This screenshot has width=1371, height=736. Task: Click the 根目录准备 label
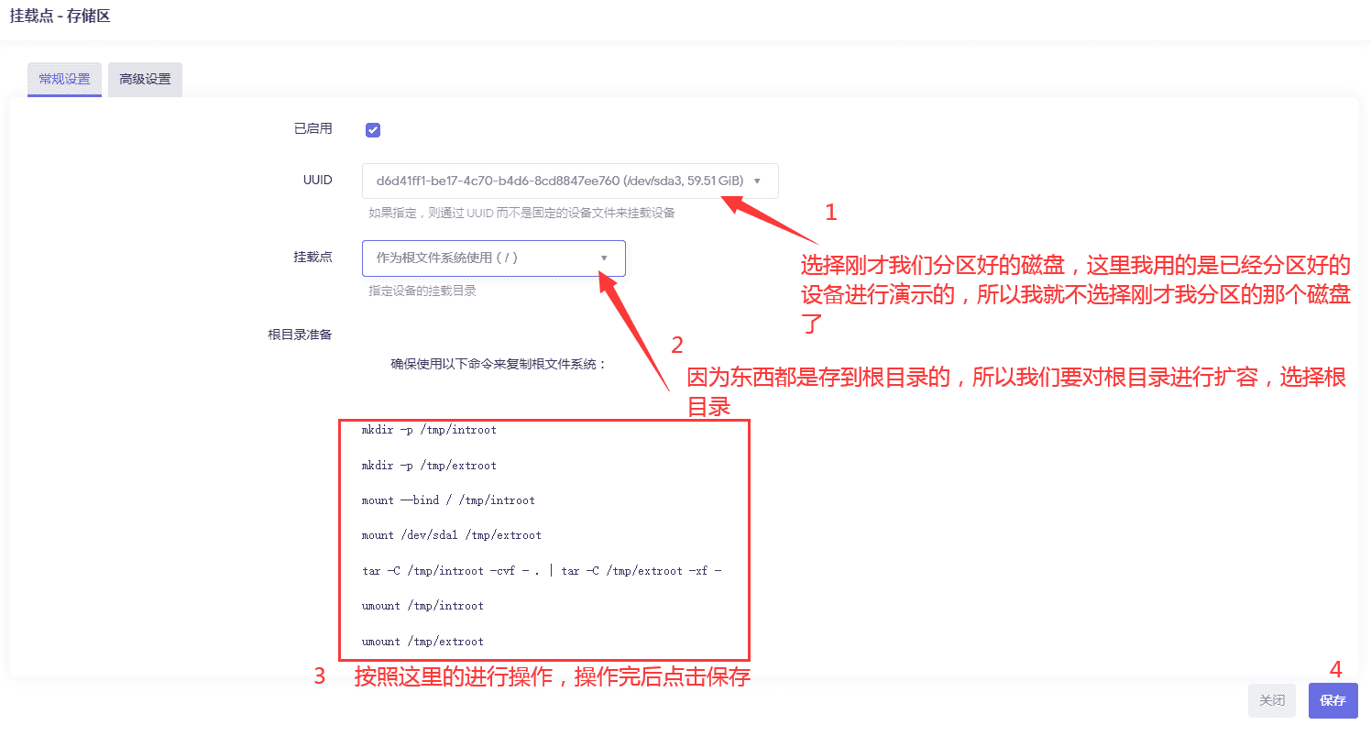tap(300, 335)
